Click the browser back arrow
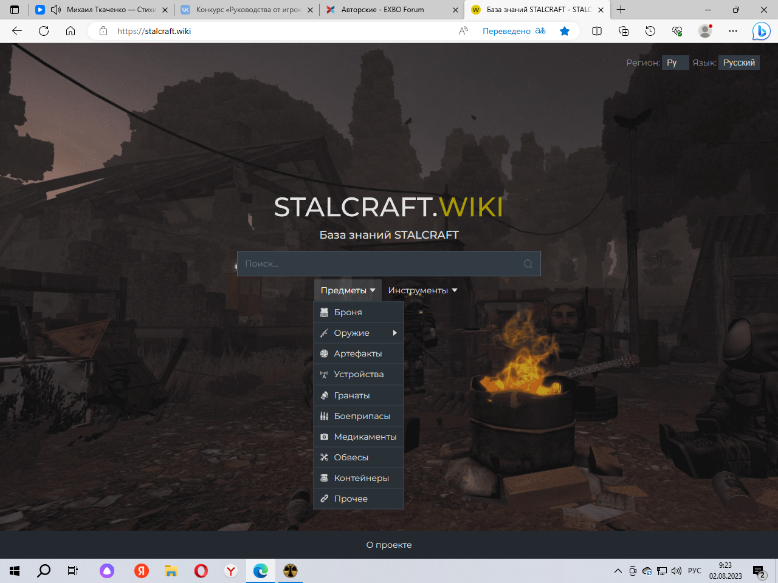This screenshot has width=778, height=583. click(17, 31)
